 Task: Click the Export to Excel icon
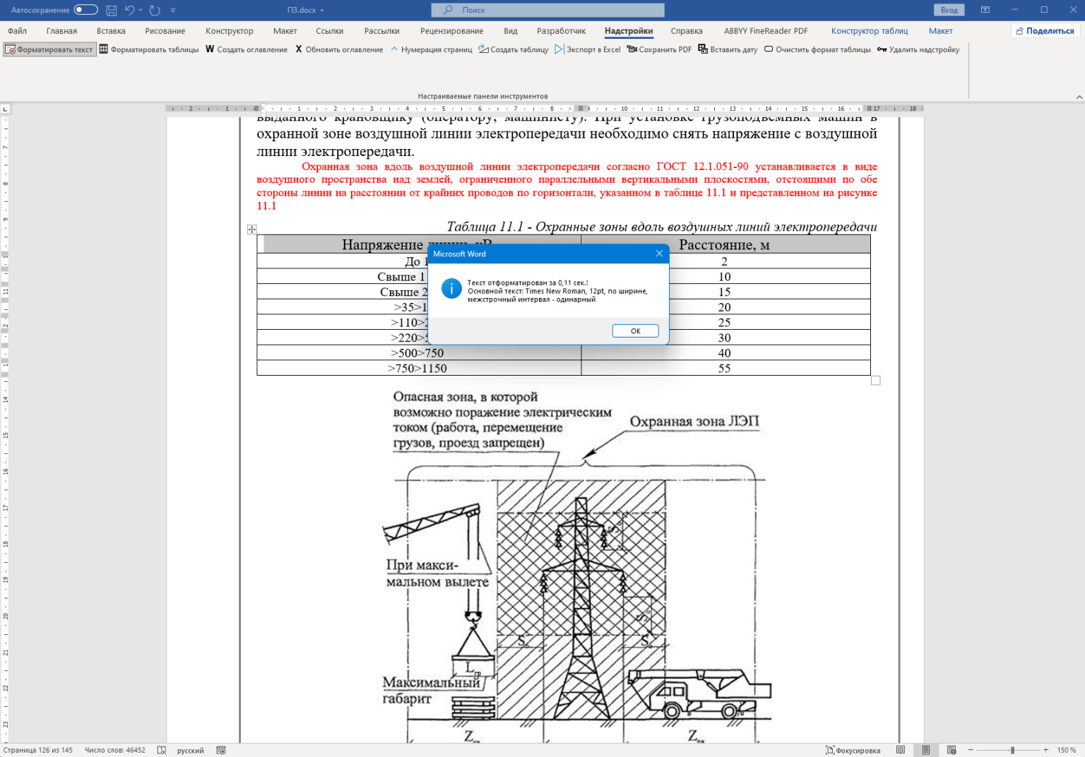coord(559,49)
